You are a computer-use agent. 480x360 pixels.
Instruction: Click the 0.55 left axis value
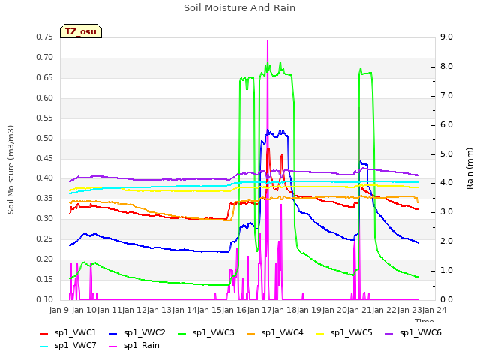45,118
